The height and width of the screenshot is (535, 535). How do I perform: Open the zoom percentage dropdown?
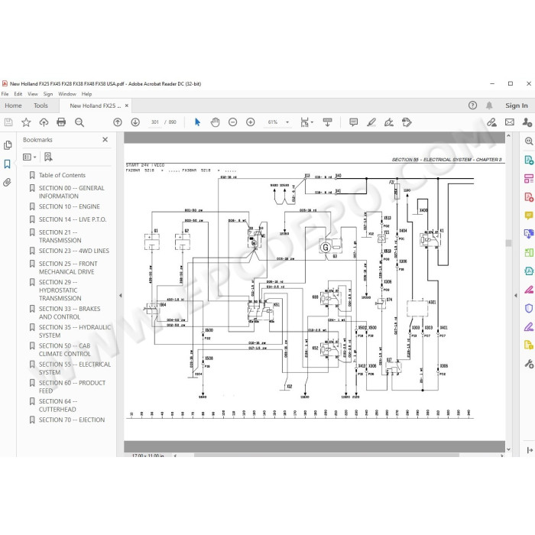click(x=287, y=122)
